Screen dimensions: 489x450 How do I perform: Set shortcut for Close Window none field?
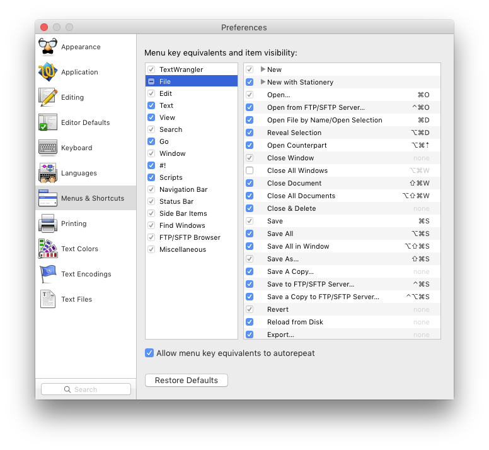421,158
